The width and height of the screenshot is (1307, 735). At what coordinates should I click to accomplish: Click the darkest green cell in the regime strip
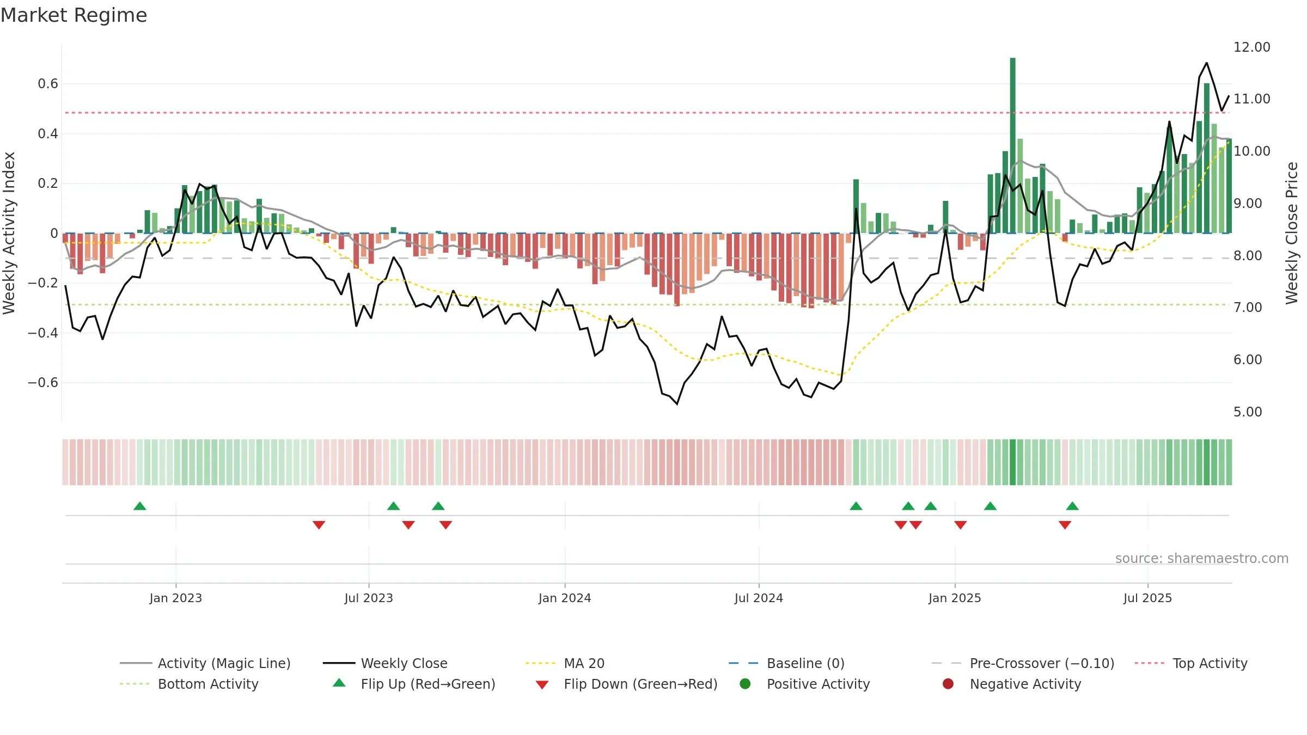[1013, 462]
